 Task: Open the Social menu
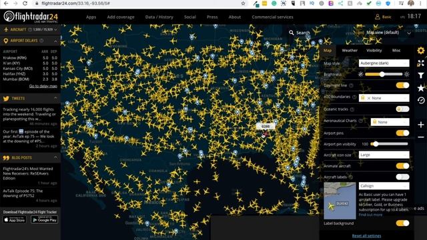189,17
